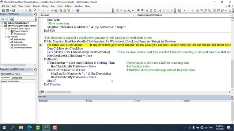Click the Reset stop icon in Standard toolbar

pos(52,11)
